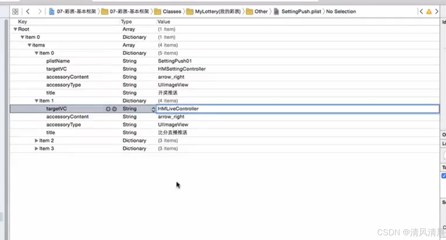Select the 开奖推送 title value
Image resolution: width=446 pixels, height=240 pixels.
(168, 93)
